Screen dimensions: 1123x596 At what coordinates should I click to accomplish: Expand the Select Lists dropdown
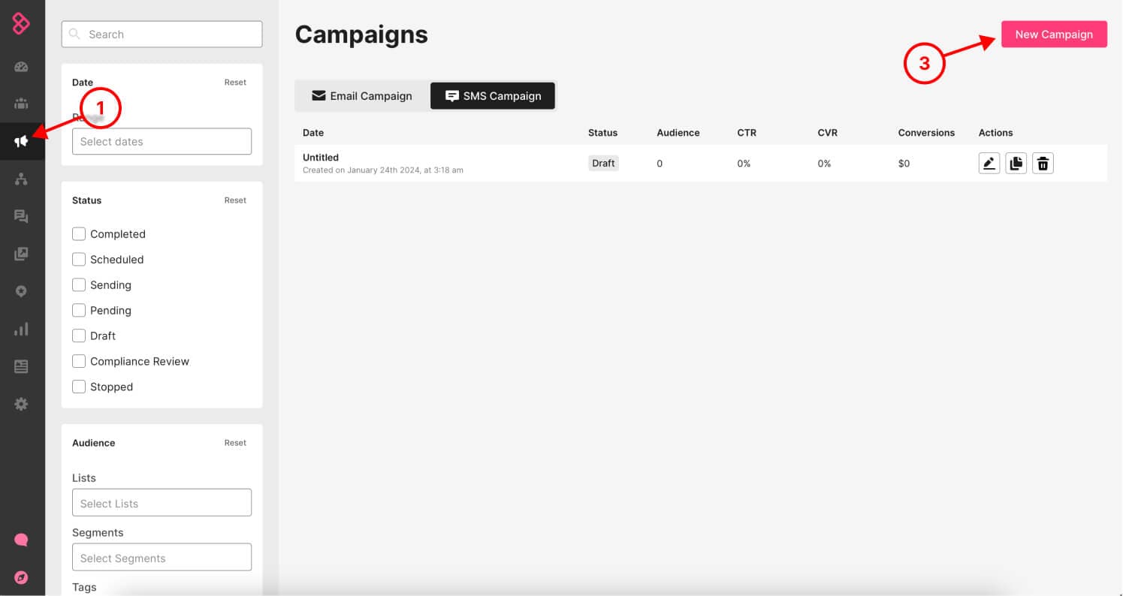162,503
